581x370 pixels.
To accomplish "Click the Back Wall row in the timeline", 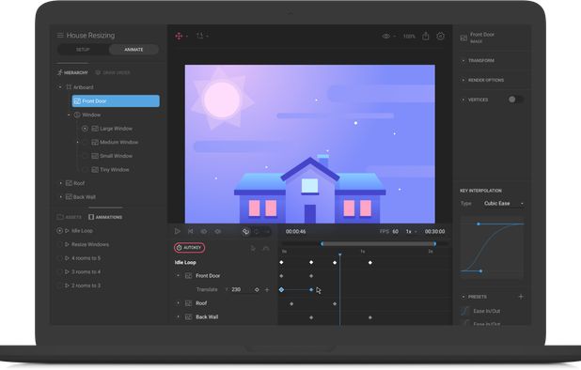I will click(222, 316).
